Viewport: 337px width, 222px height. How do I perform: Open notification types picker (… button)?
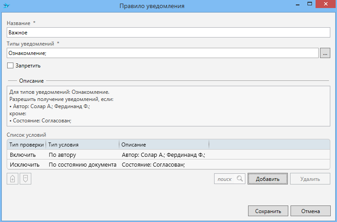325,53
